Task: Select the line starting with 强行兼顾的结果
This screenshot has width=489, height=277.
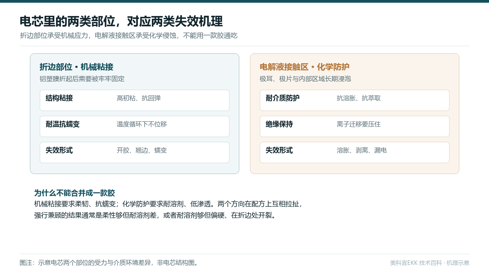Action: tap(155, 215)
